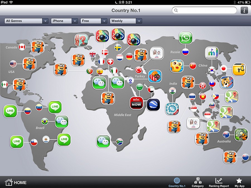Screen dimensions: 251x188
Task: Open the tiger app icon beside Taiwan's flag
Action: (227, 82)
